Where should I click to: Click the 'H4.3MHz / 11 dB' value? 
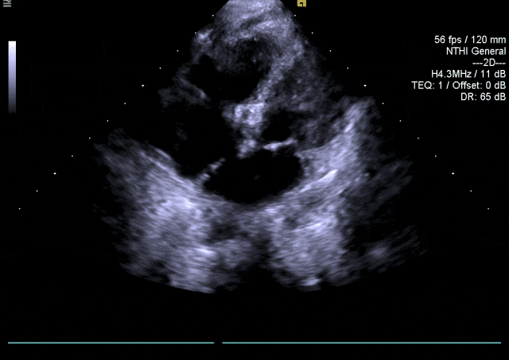[x=468, y=74]
